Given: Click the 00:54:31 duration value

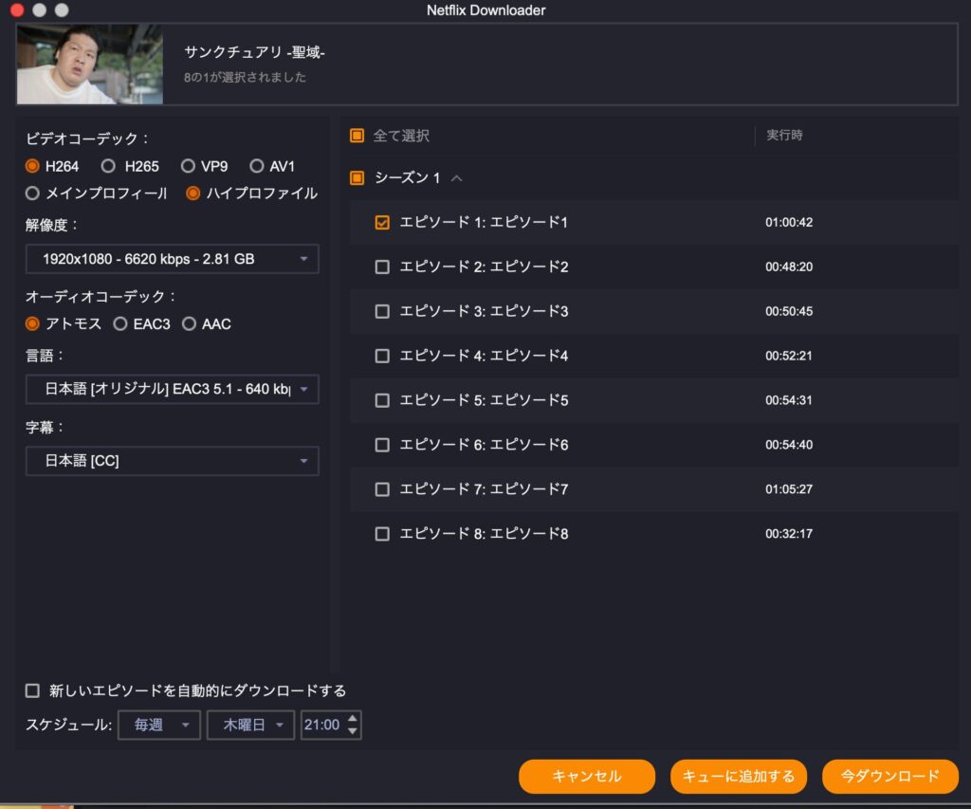Looking at the screenshot, I should coord(789,401).
